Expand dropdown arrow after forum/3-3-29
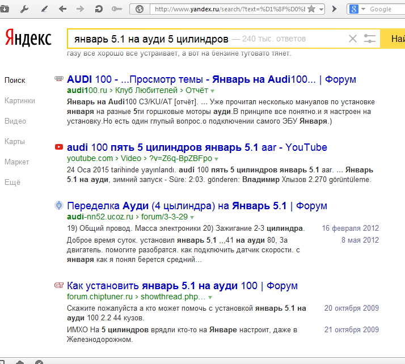This screenshot has height=364, width=405. tap(192, 217)
